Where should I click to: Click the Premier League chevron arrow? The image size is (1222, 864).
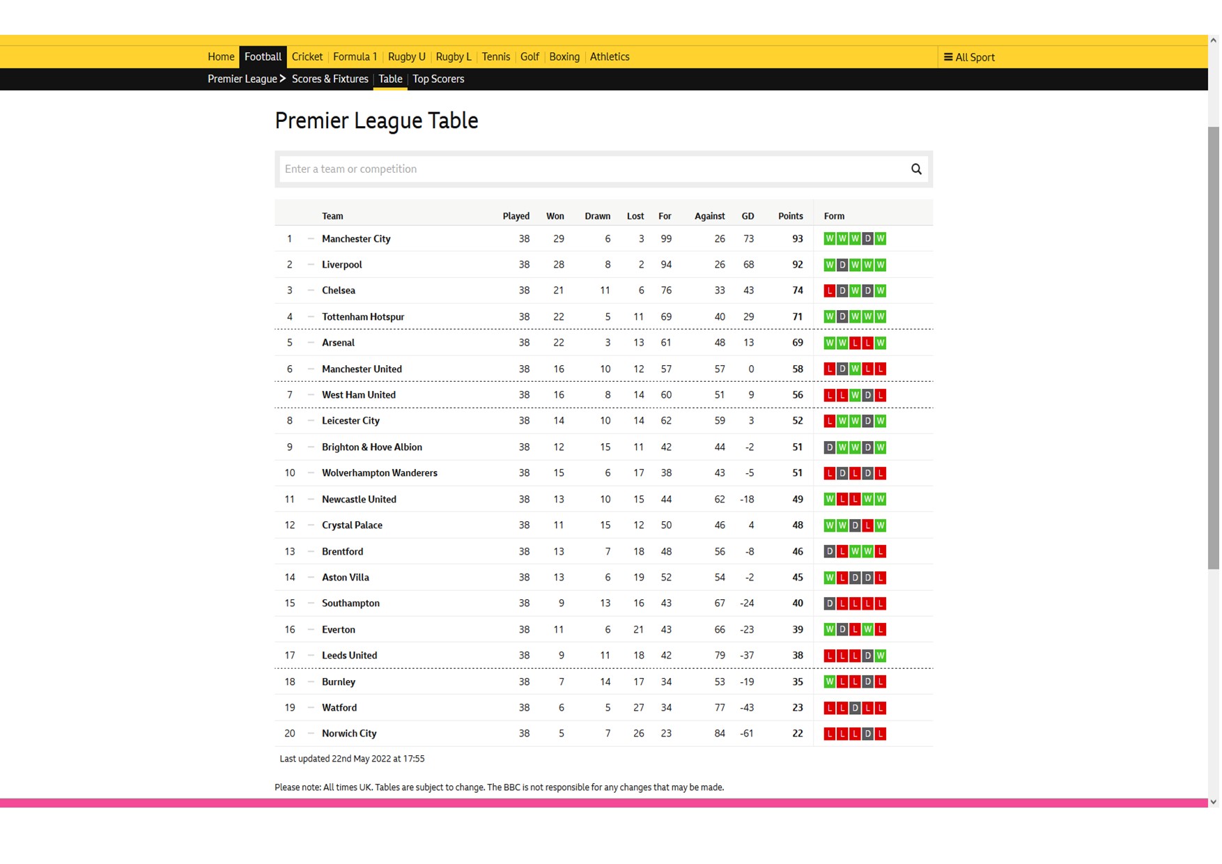point(283,79)
